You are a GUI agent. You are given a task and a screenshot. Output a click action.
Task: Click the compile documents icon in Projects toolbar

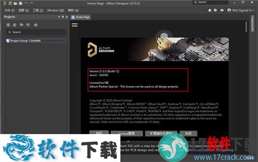point(15,25)
